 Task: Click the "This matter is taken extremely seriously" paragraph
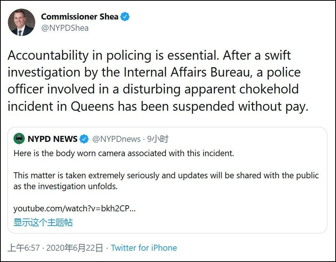point(166,181)
